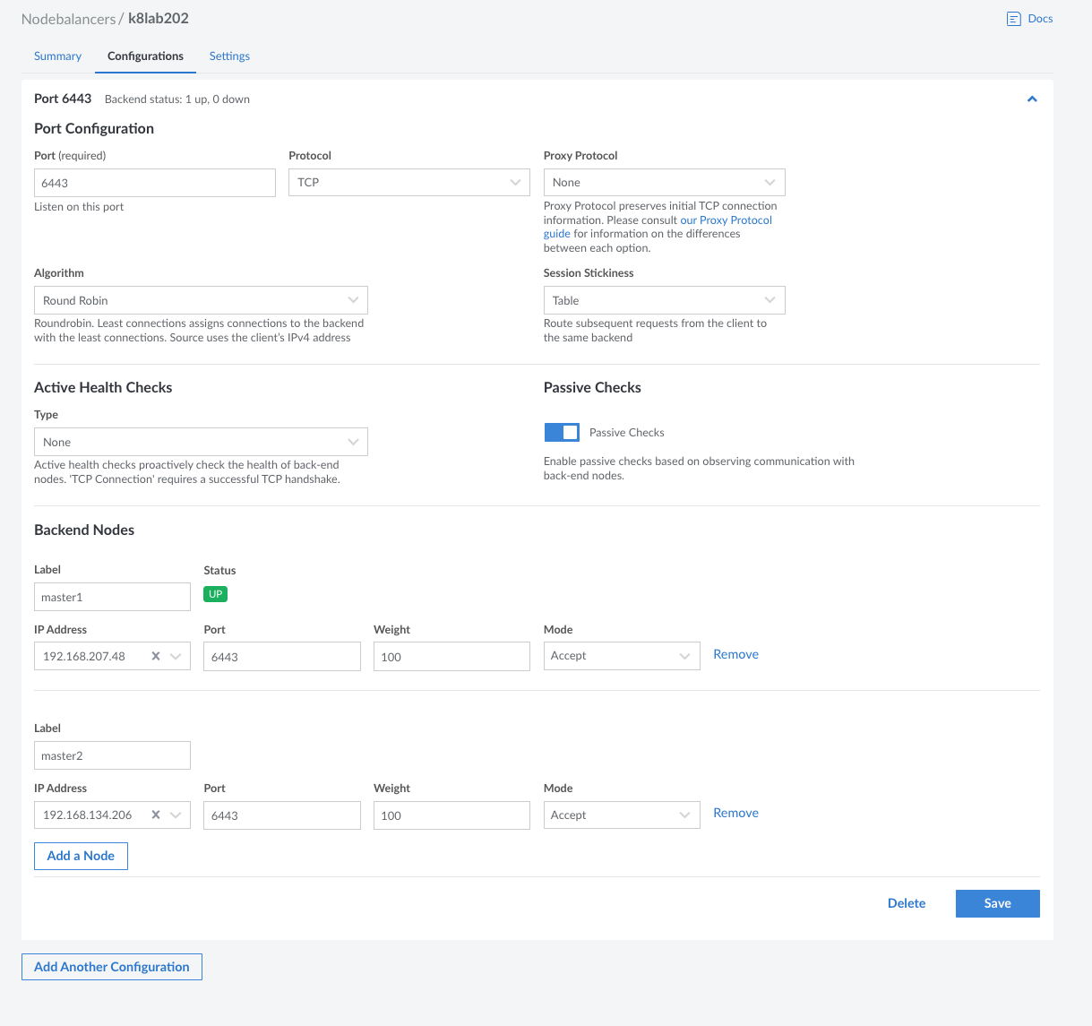The height and width of the screenshot is (1026, 1092).
Task: Toggle the Passive Checks switch
Action: (x=562, y=433)
